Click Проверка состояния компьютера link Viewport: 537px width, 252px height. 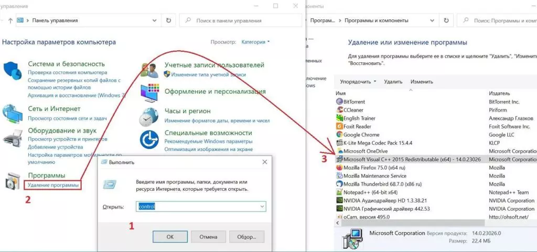point(68,72)
